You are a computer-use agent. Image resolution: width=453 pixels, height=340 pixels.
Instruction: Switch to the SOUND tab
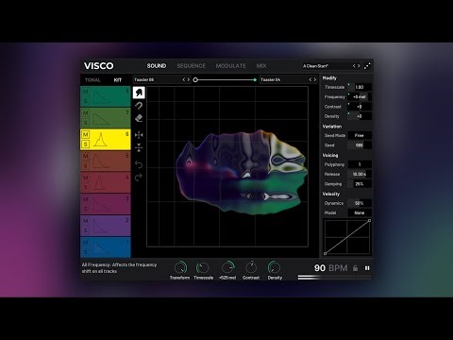coord(157,66)
